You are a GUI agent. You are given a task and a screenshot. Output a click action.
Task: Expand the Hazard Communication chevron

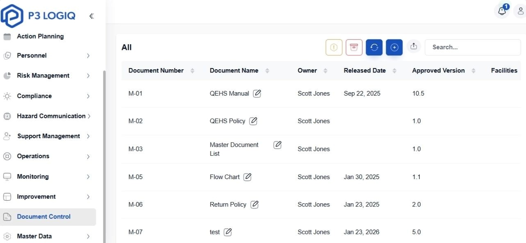tap(89, 116)
